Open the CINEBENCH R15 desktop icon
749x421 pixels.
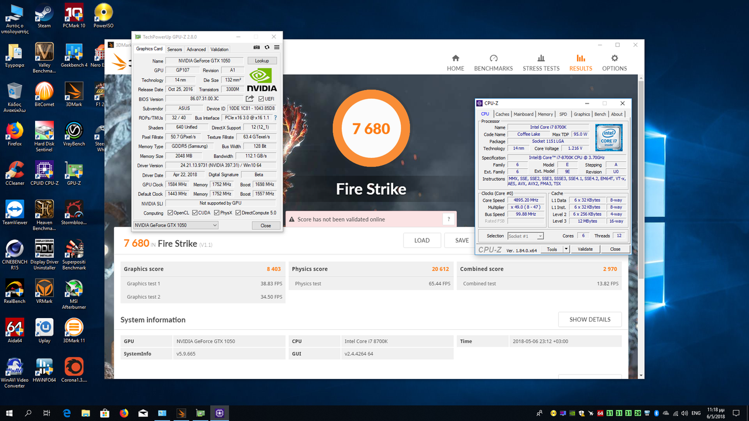[15, 254]
